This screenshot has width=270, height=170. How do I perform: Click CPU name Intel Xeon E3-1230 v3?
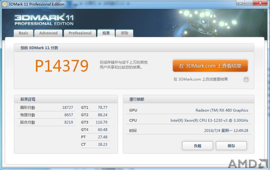pos(209,121)
